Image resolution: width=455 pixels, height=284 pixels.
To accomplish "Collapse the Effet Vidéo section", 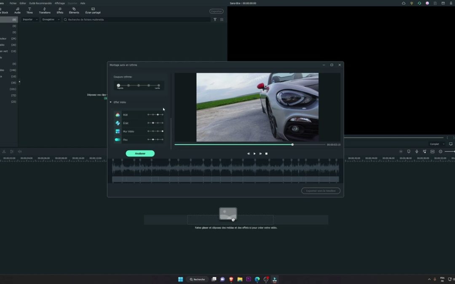I will coord(110,102).
